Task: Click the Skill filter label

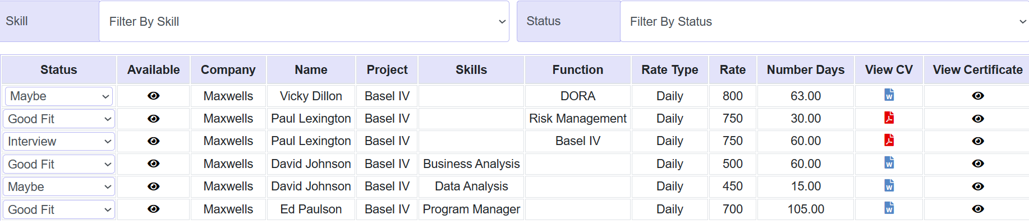Action: 49,21
